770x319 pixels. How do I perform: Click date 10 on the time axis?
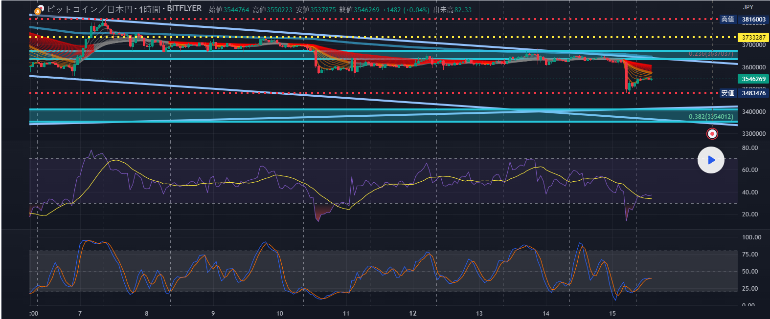pos(280,313)
